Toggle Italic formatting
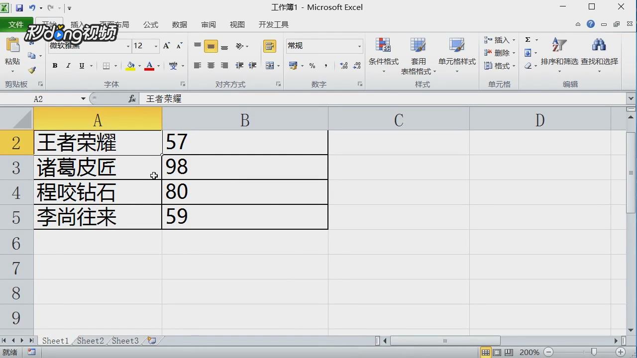This screenshot has height=358, width=637. click(x=68, y=66)
